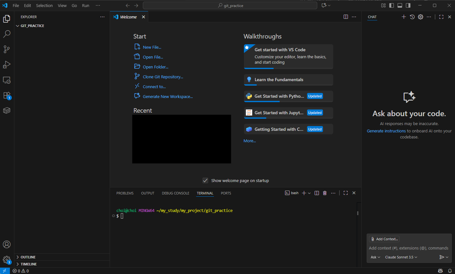Open the errors and warnings counter
The height and width of the screenshot is (274, 455).
point(21,271)
